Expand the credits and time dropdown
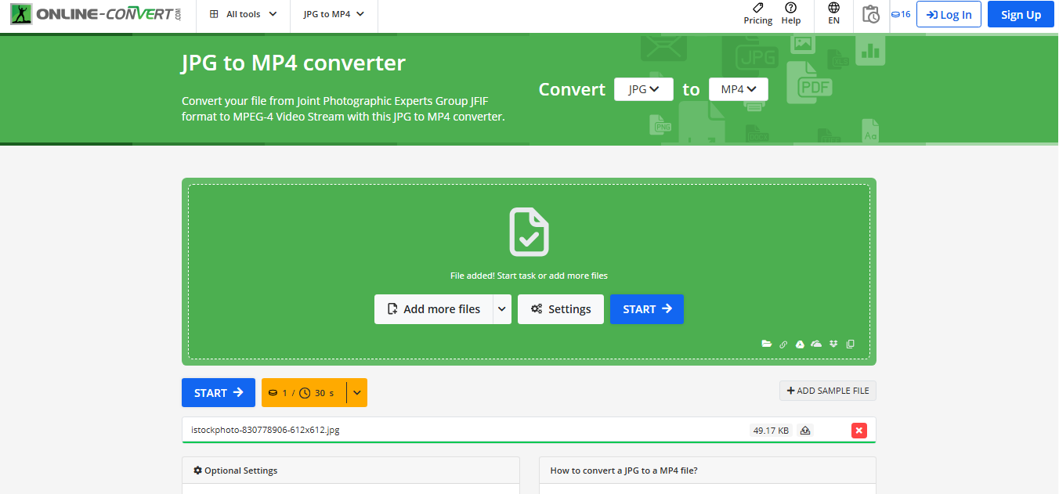This screenshot has height=494, width=1059. point(357,392)
